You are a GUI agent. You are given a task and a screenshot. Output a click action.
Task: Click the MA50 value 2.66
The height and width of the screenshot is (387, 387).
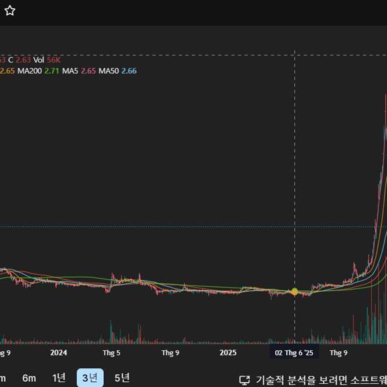point(129,71)
